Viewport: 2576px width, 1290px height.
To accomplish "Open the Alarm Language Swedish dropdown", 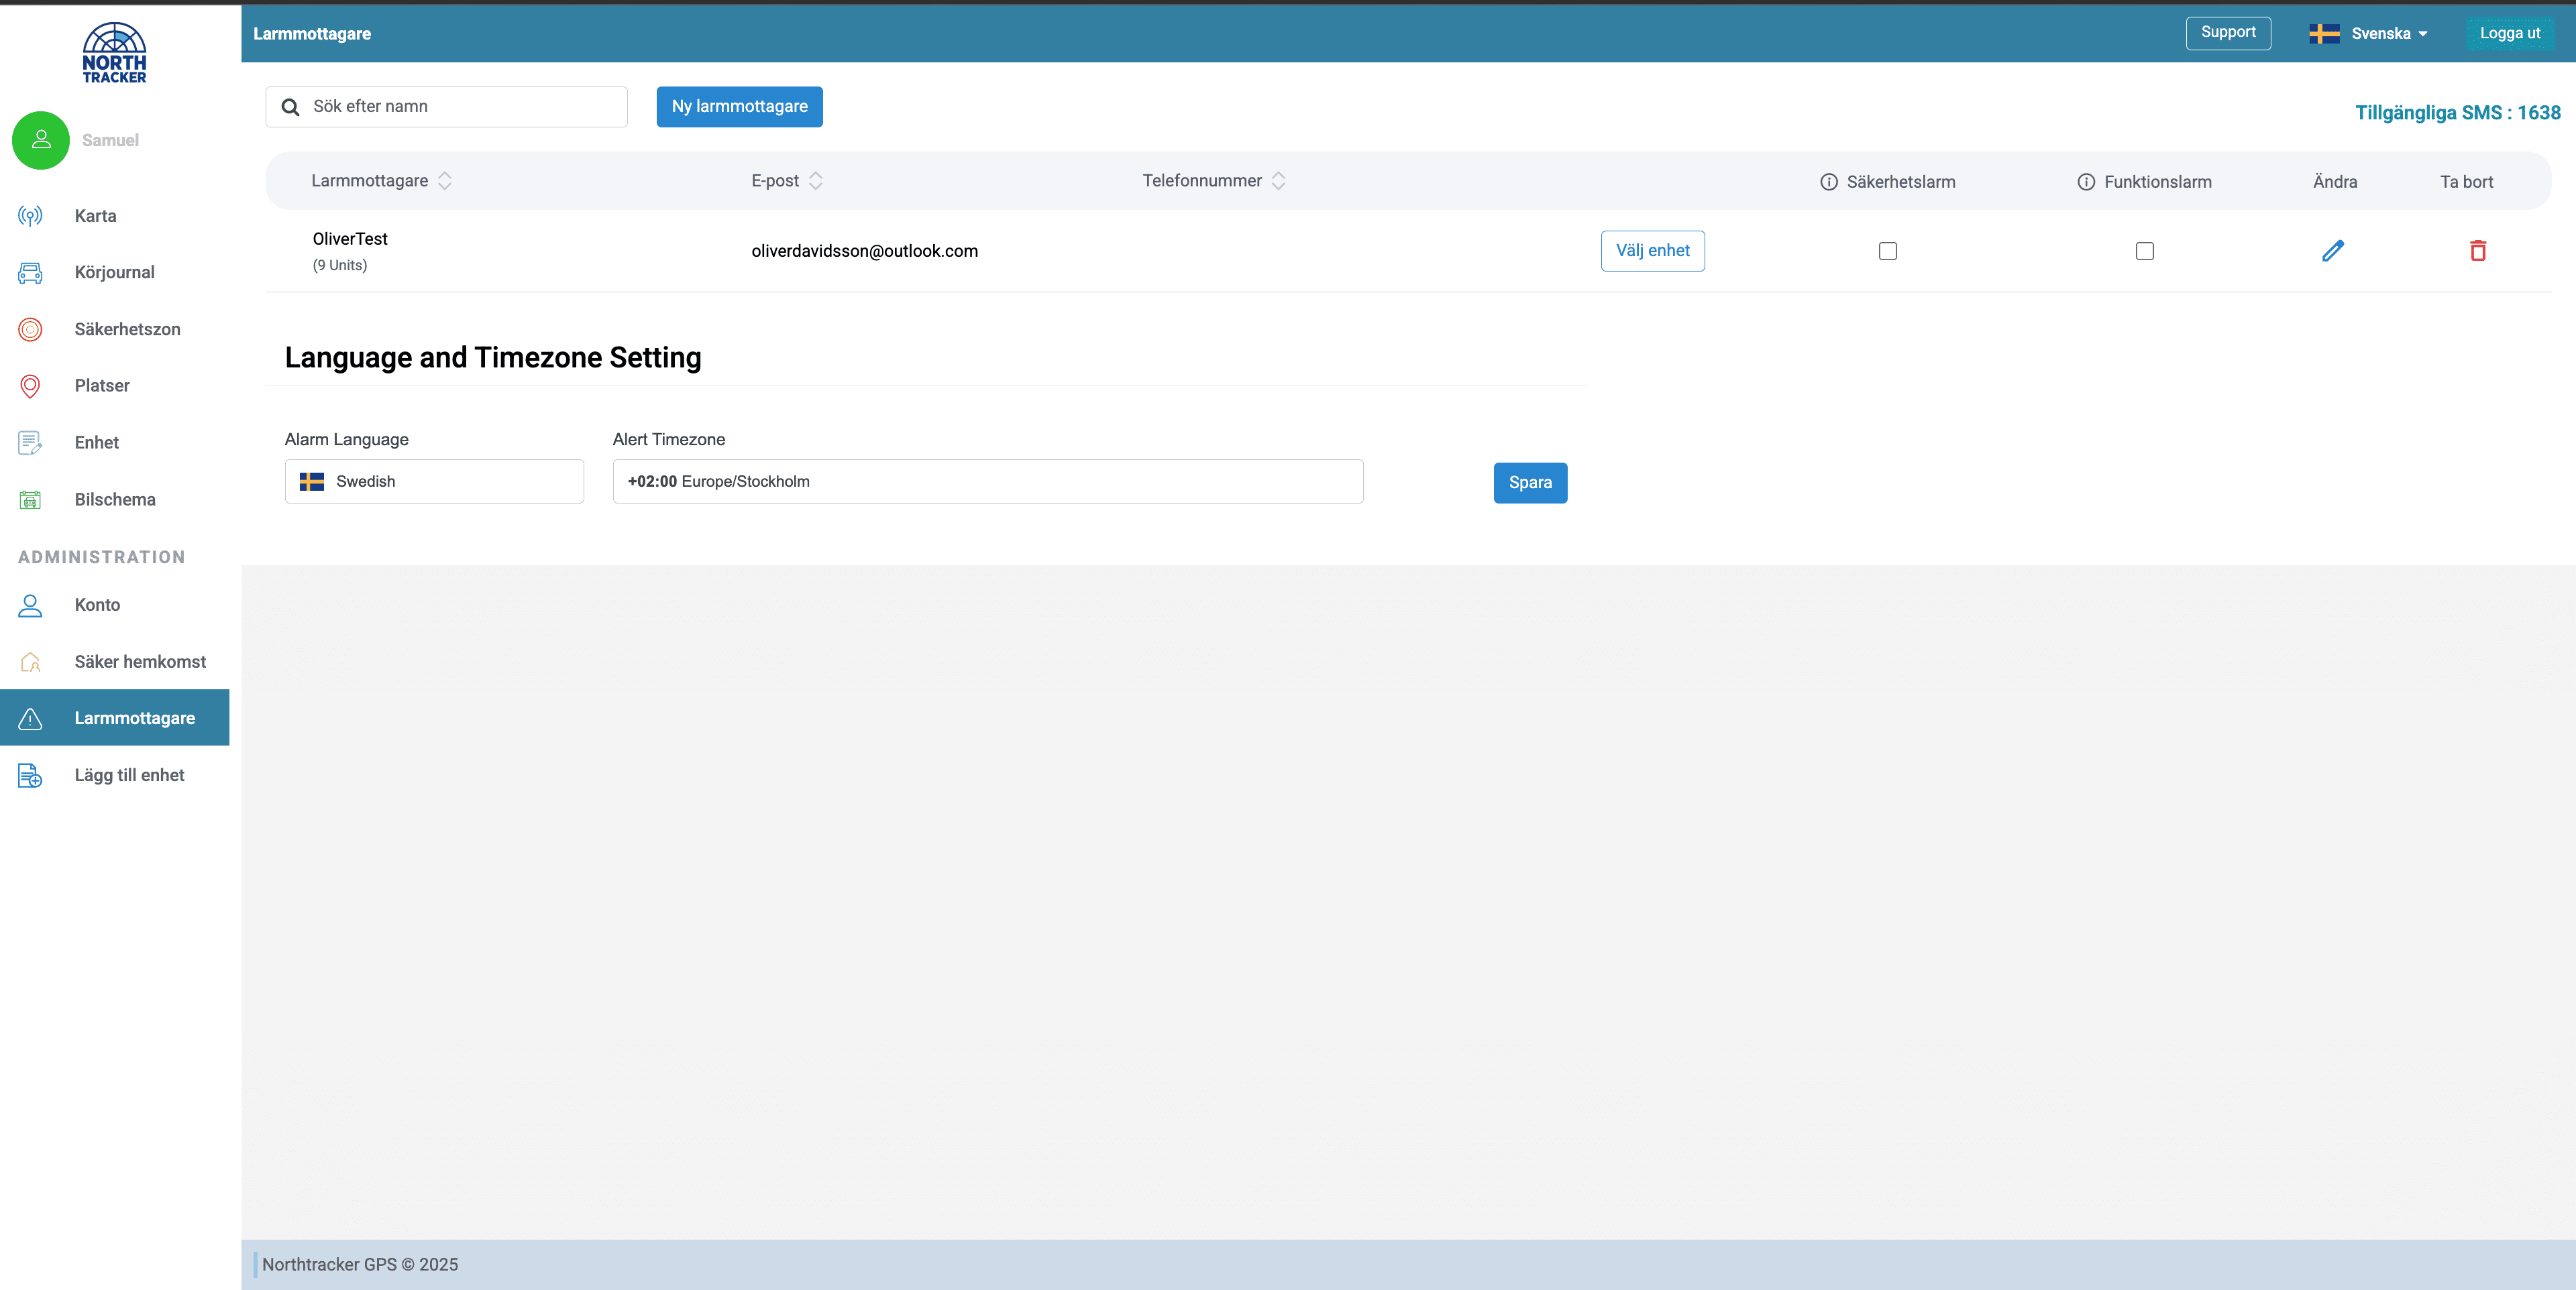I will click(x=434, y=481).
